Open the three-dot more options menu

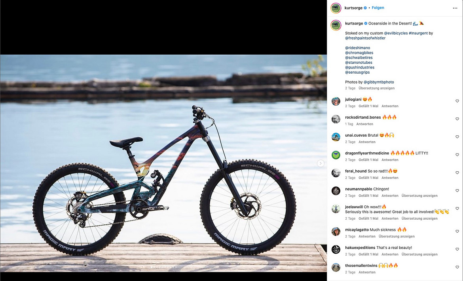455,8
